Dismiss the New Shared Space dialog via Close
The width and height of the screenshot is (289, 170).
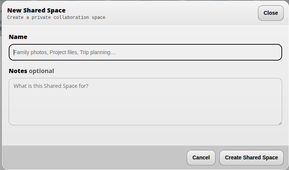pyautogui.click(x=270, y=13)
